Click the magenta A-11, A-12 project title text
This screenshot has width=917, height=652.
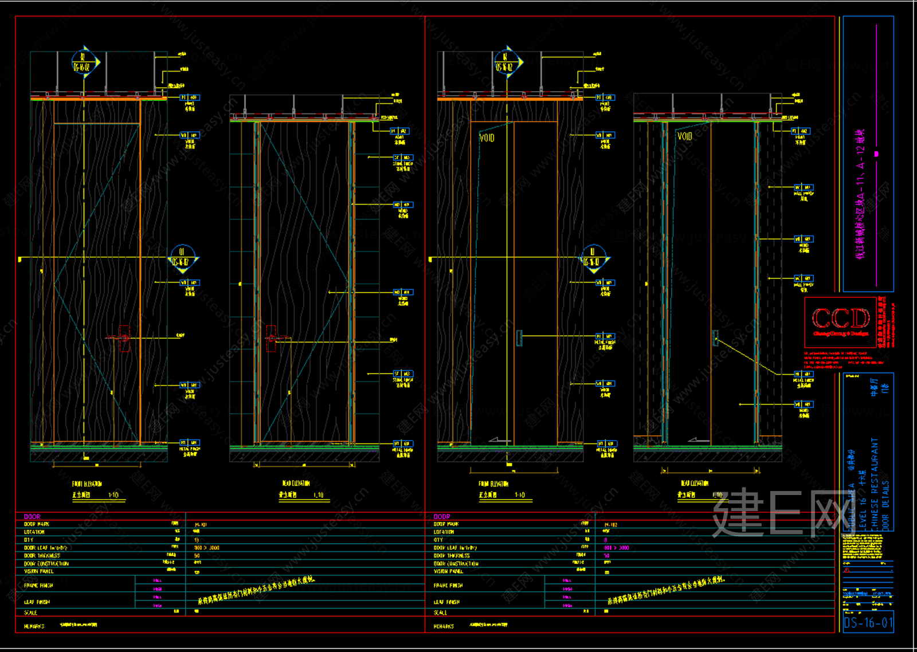(860, 194)
